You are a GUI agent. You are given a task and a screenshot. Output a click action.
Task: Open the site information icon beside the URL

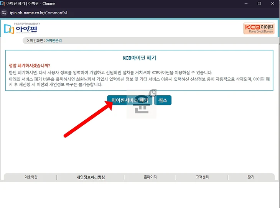click(x=4, y=13)
